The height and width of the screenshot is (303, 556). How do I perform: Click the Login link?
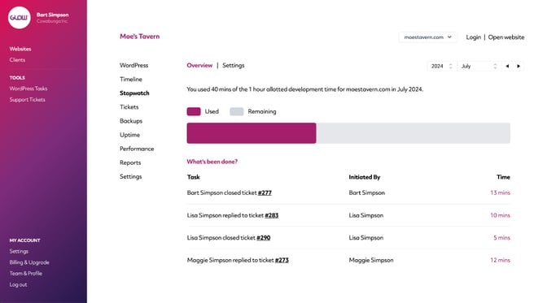tap(474, 37)
